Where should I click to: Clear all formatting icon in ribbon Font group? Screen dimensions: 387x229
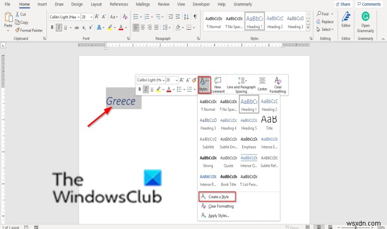pos(125,17)
